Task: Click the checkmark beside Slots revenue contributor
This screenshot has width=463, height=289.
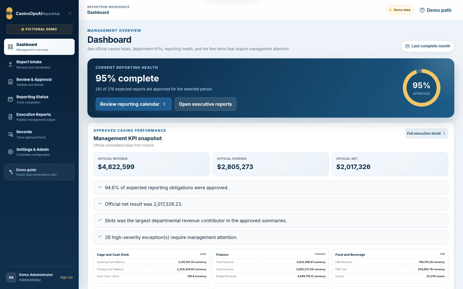Action: pos(100,220)
